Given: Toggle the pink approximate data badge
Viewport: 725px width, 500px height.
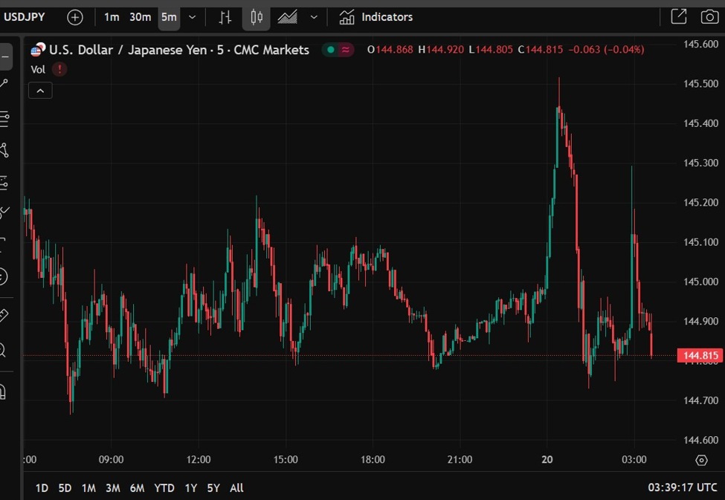Looking at the screenshot, I should (x=346, y=50).
